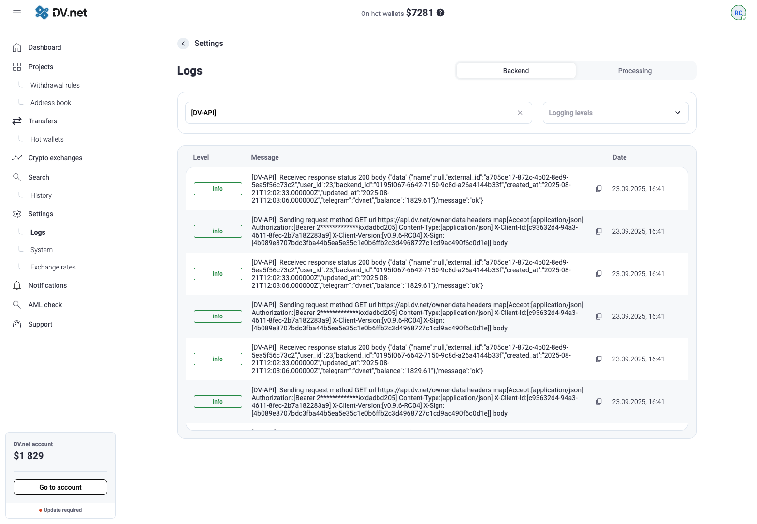The height and width of the screenshot is (524, 757).
Task: Open the AML check page
Action: coord(45,305)
